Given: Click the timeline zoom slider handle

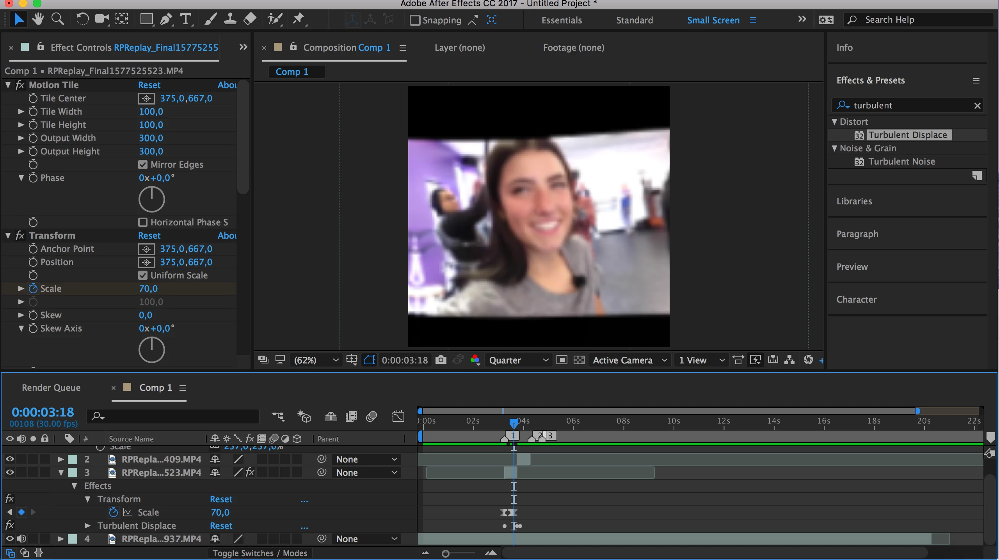Looking at the screenshot, I should (x=446, y=553).
